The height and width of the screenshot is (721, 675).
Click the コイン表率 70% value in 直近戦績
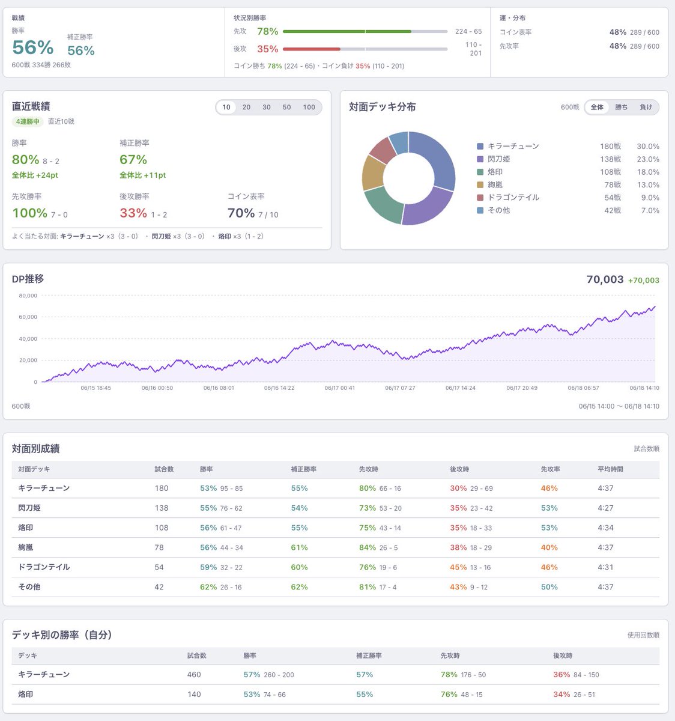click(241, 213)
